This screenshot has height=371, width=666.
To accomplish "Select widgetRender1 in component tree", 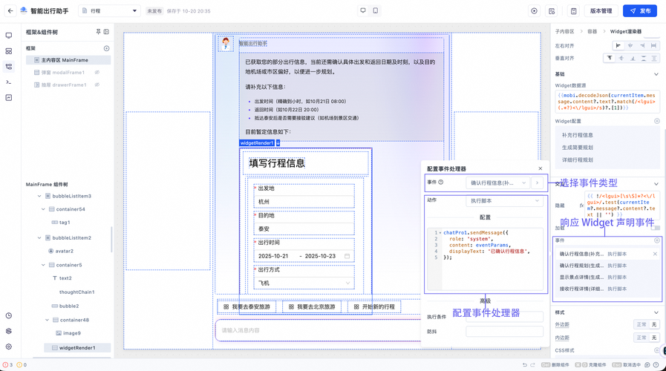I will [x=77, y=348].
